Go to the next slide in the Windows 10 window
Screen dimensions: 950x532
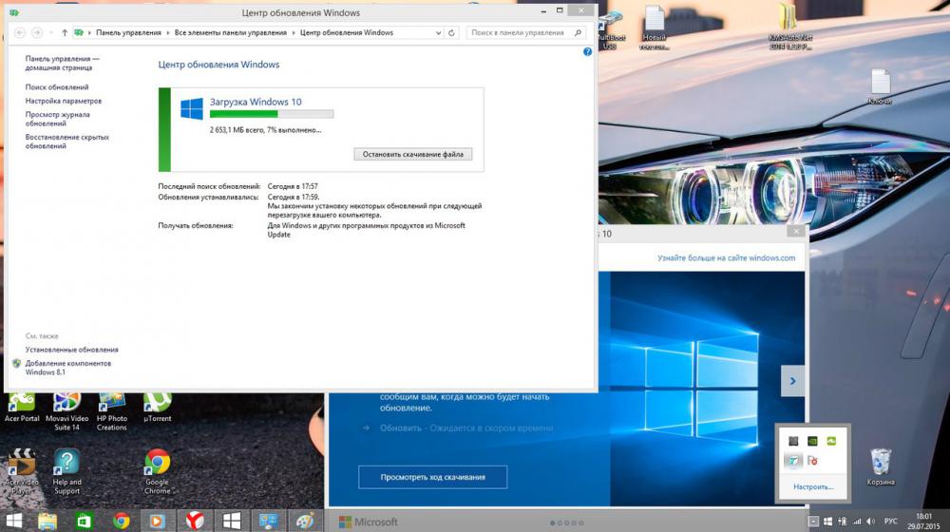coord(792,381)
